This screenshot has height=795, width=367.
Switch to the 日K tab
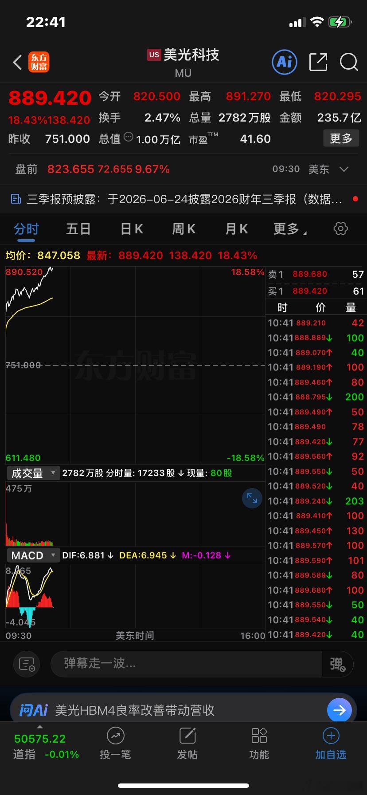pos(132,229)
